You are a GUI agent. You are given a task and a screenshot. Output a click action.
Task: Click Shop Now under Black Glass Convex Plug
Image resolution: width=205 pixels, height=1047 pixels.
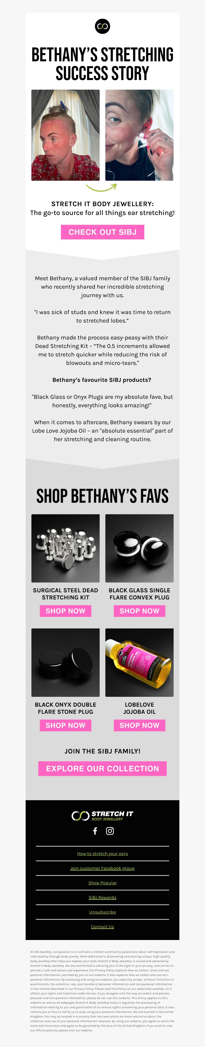coord(139,611)
